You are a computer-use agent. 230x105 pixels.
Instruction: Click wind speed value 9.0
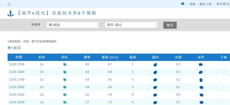[x=110, y=79]
